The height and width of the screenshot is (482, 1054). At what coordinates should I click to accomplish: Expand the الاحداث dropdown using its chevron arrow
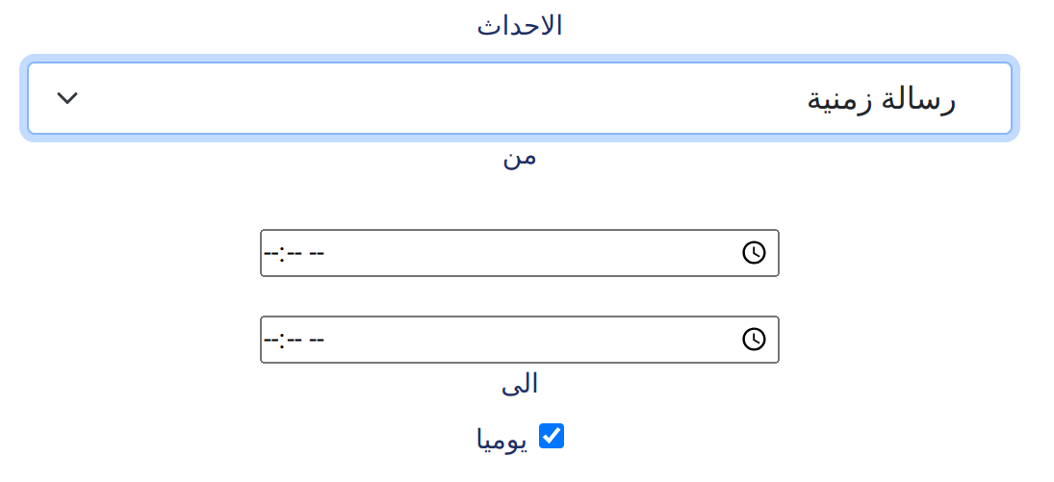tap(67, 98)
